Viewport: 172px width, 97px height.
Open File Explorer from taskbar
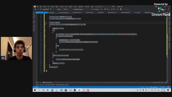pos(57,90)
